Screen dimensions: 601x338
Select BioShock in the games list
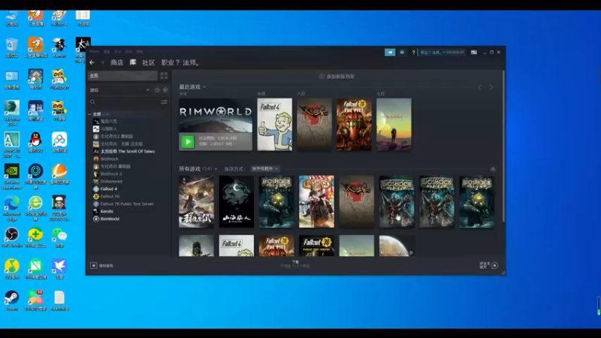109,158
